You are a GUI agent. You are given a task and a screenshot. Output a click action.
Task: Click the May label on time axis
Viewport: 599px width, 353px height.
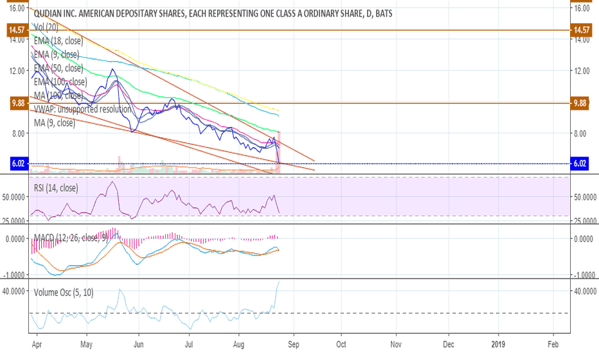click(86, 344)
